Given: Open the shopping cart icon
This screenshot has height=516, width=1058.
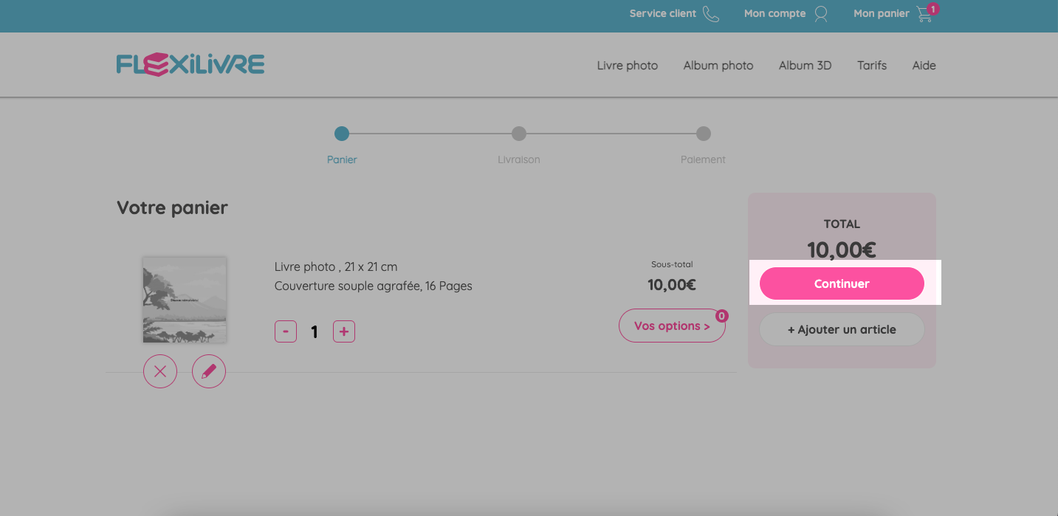Looking at the screenshot, I should click(925, 14).
